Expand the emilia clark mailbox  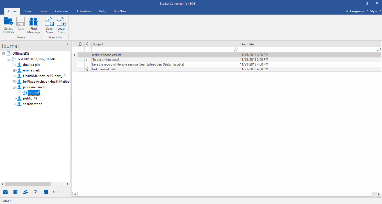coord(14,70)
